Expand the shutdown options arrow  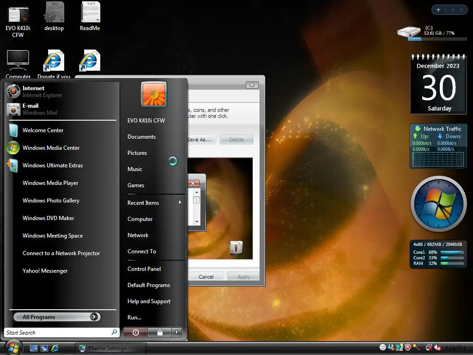[177, 332]
